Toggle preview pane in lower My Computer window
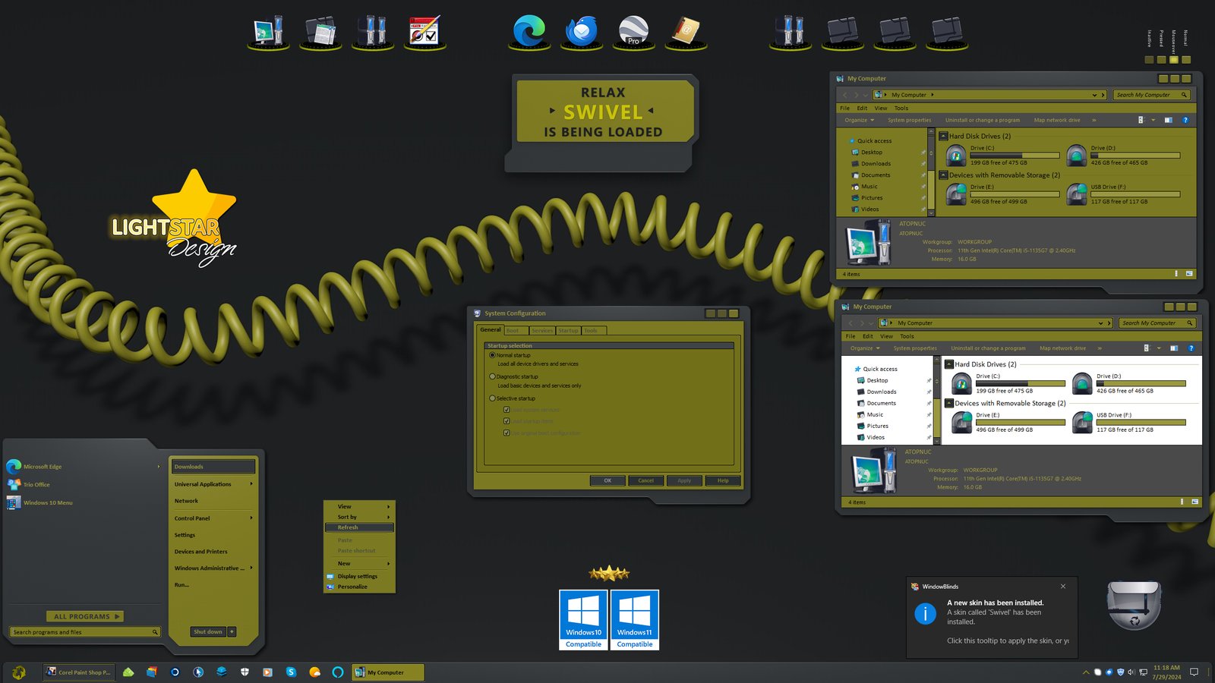Viewport: 1215px width, 683px height. pos(1174,348)
